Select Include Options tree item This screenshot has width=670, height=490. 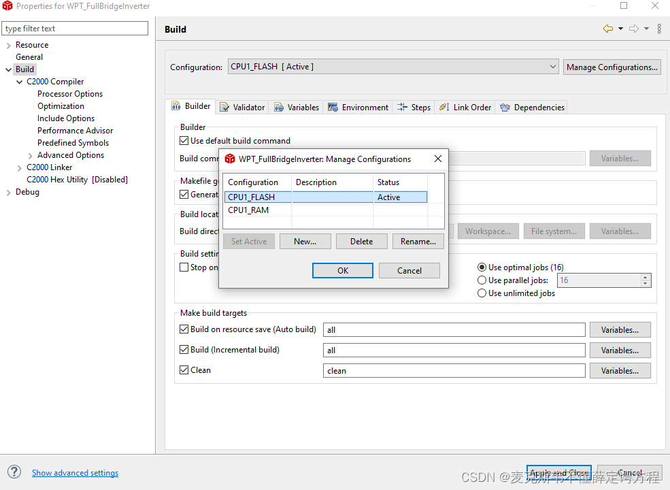click(66, 118)
